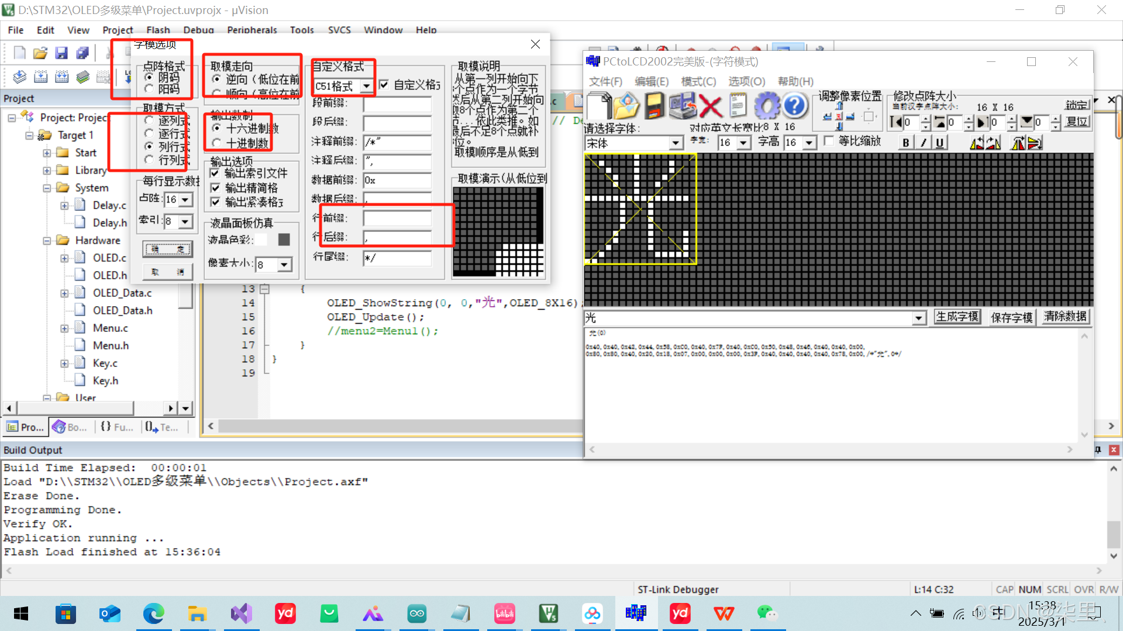Click the floppy disk save icon in PCtoLCD
This screenshot has width=1123, height=631.
(654, 106)
